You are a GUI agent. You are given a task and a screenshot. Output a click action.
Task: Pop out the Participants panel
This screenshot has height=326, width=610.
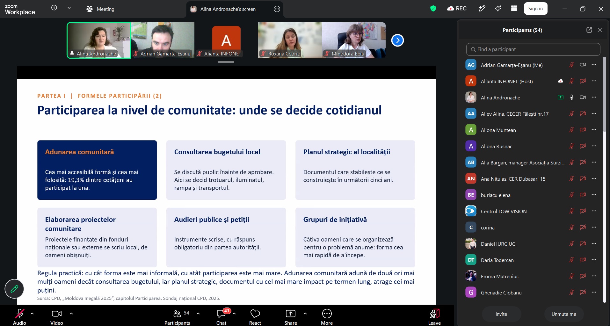tap(589, 30)
